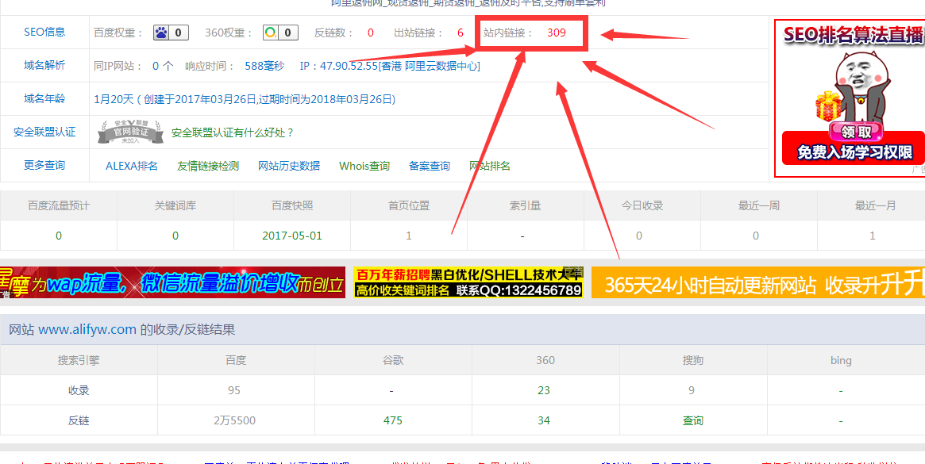The height and width of the screenshot is (464, 925).
Task: Click the 360 weight circle icon
Action: click(x=272, y=33)
